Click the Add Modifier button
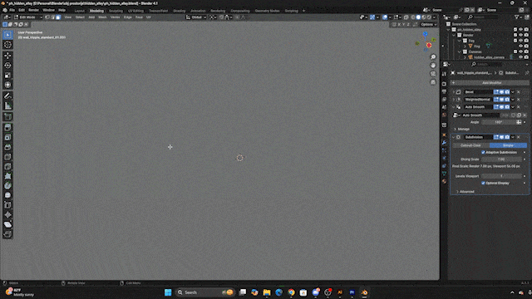This screenshot has height=299, width=532. 490,83
